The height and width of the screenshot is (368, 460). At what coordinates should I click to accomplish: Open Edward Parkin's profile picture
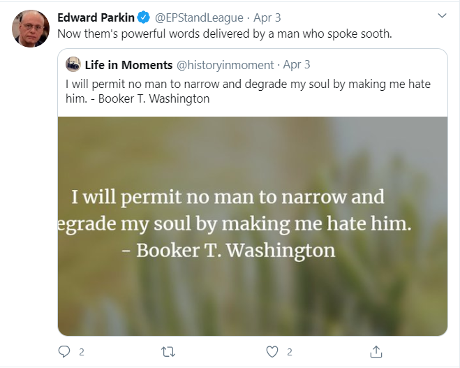click(x=31, y=29)
